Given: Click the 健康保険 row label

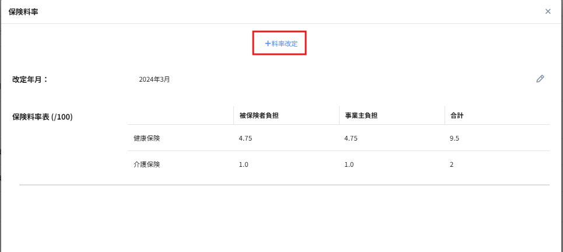Looking at the screenshot, I should [146, 138].
